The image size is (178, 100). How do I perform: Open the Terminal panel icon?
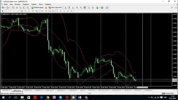coord(24,7)
